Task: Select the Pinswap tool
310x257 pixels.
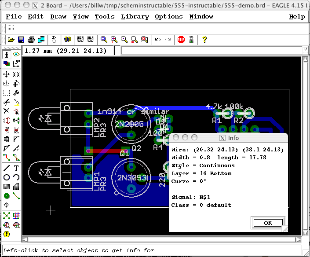Action: click(x=7, y=121)
